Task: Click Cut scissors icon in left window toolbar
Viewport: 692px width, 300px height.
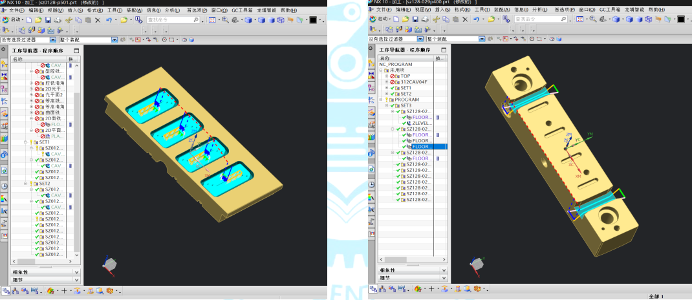Action: click(x=68, y=20)
